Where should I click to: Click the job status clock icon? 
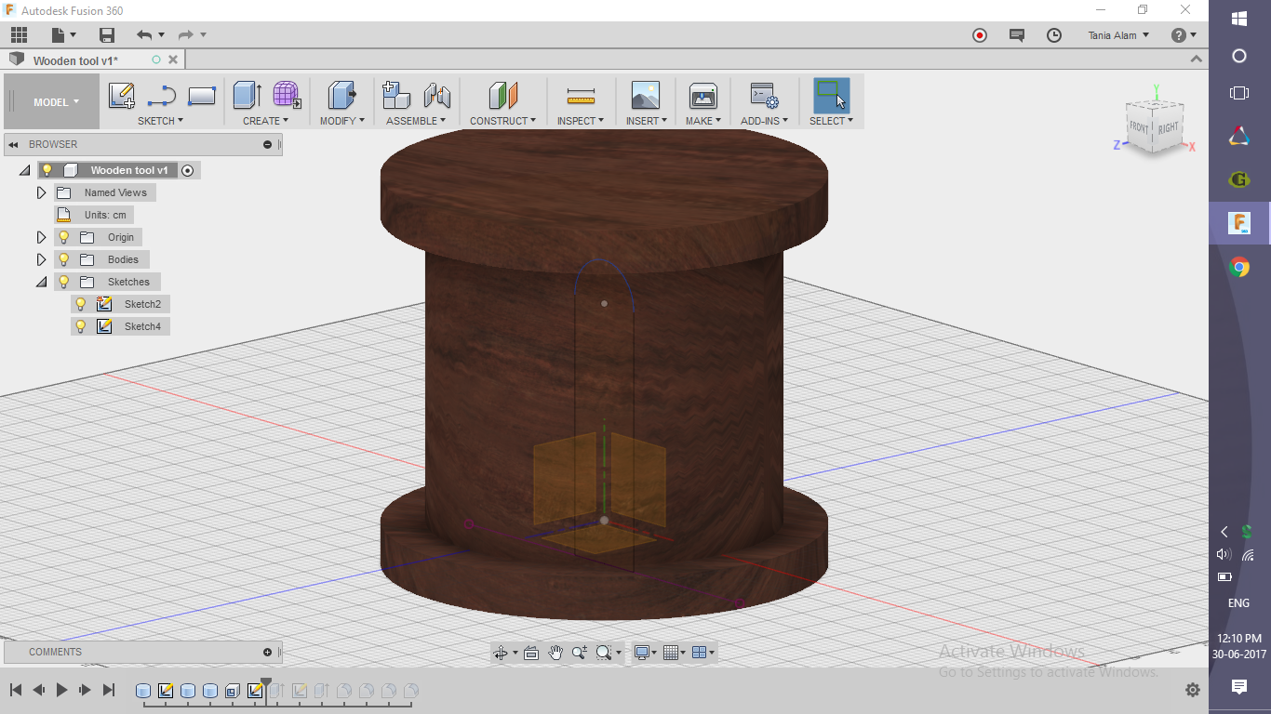point(1054,35)
